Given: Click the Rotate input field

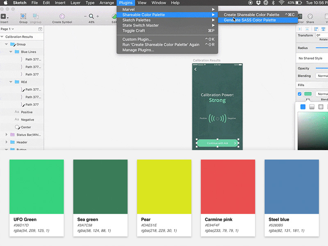Looking at the screenshot, I should 322,35.
